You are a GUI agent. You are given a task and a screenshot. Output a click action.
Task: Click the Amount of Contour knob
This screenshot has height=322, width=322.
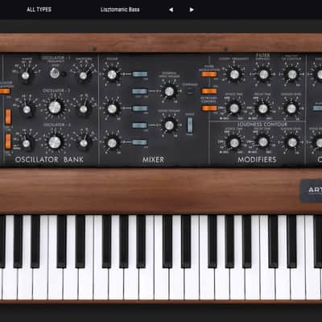point(292,74)
